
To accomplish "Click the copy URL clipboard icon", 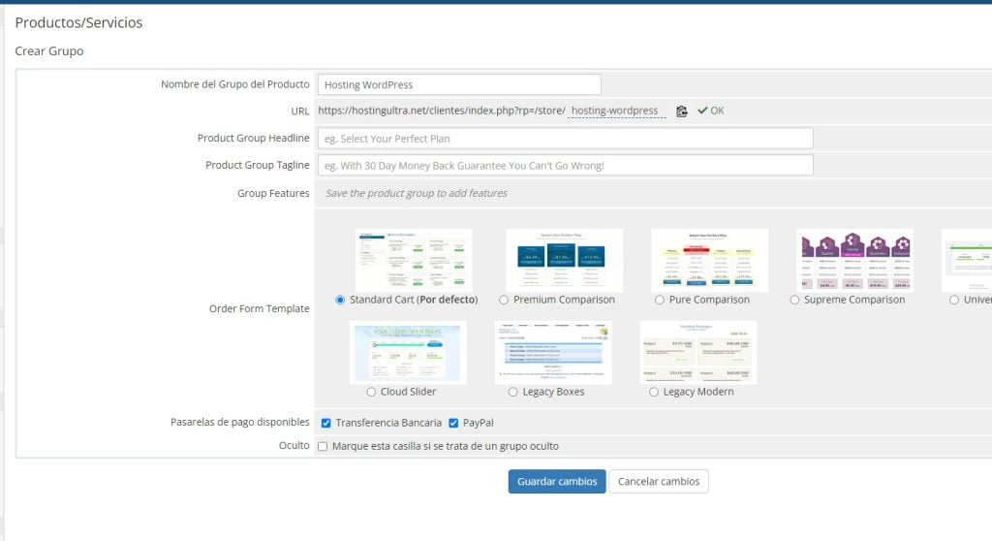I will click(x=681, y=111).
